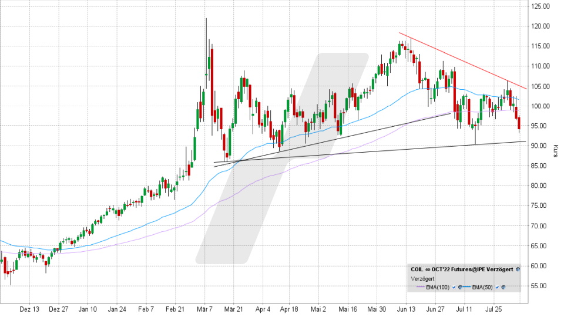Image resolution: width=564 pixels, height=317 pixels.
Task: Click the clock icon next to EMA(100)
Action: pyautogui.click(x=460, y=287)
